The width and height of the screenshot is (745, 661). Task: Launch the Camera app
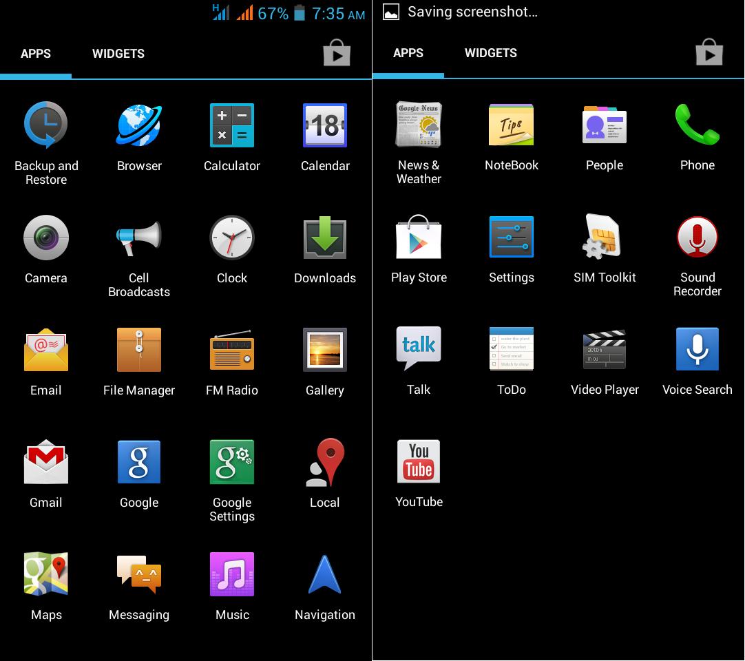click(x=46, y=237)
